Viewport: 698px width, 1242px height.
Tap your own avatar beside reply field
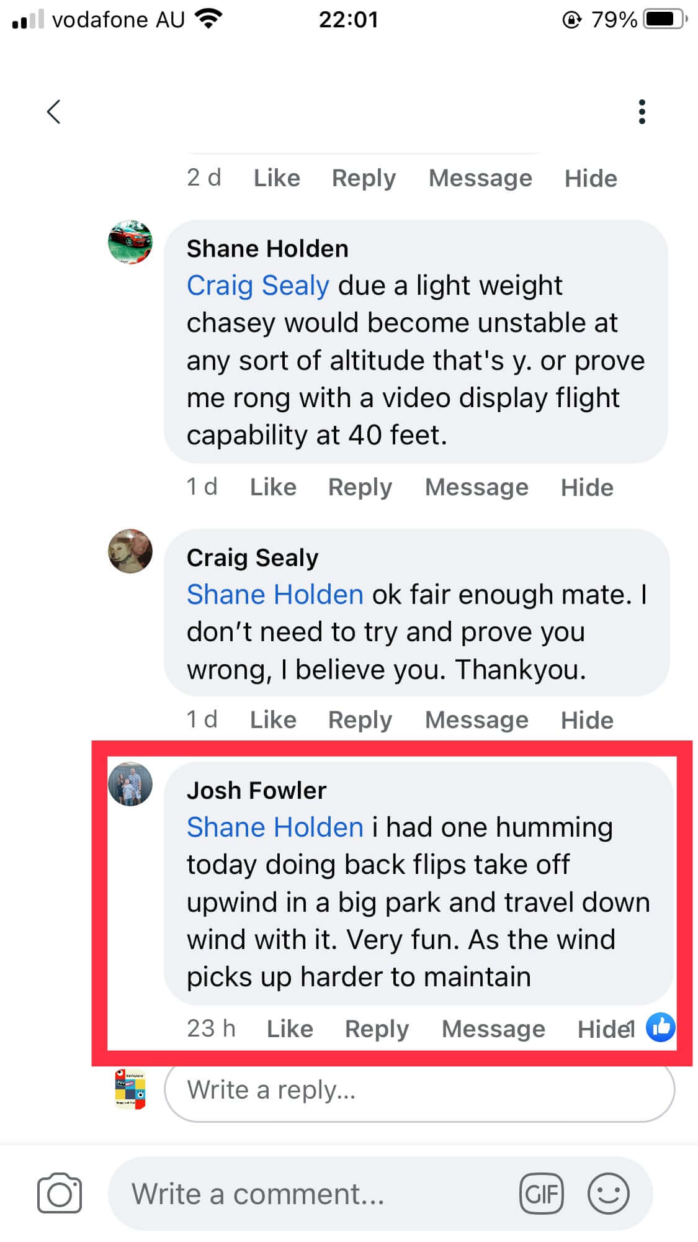[x=130, y=1089]
